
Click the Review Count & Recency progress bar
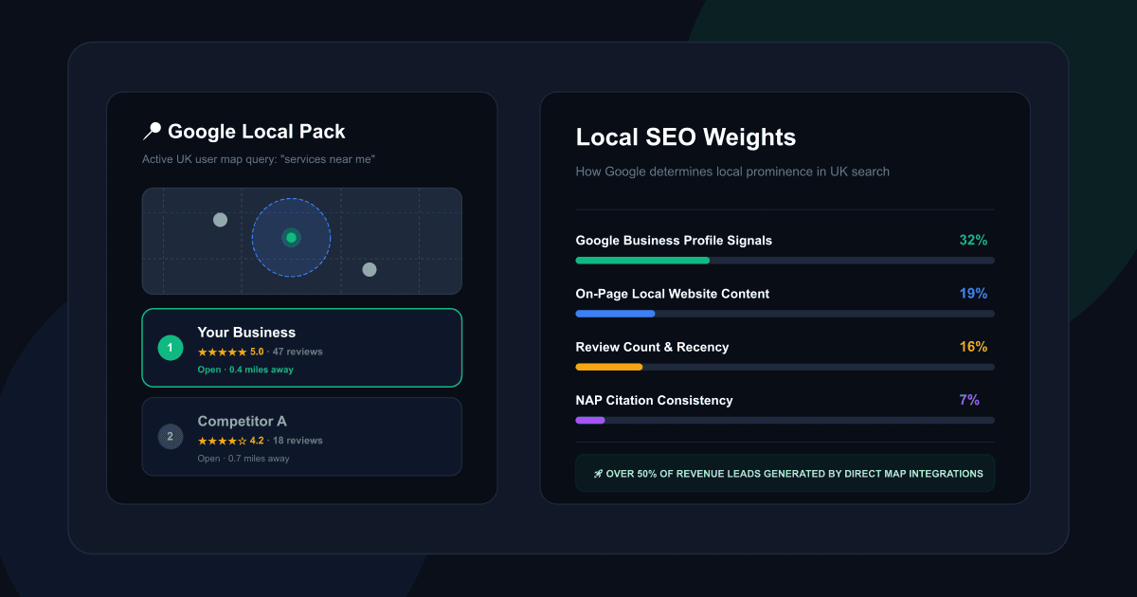point(785,367)
